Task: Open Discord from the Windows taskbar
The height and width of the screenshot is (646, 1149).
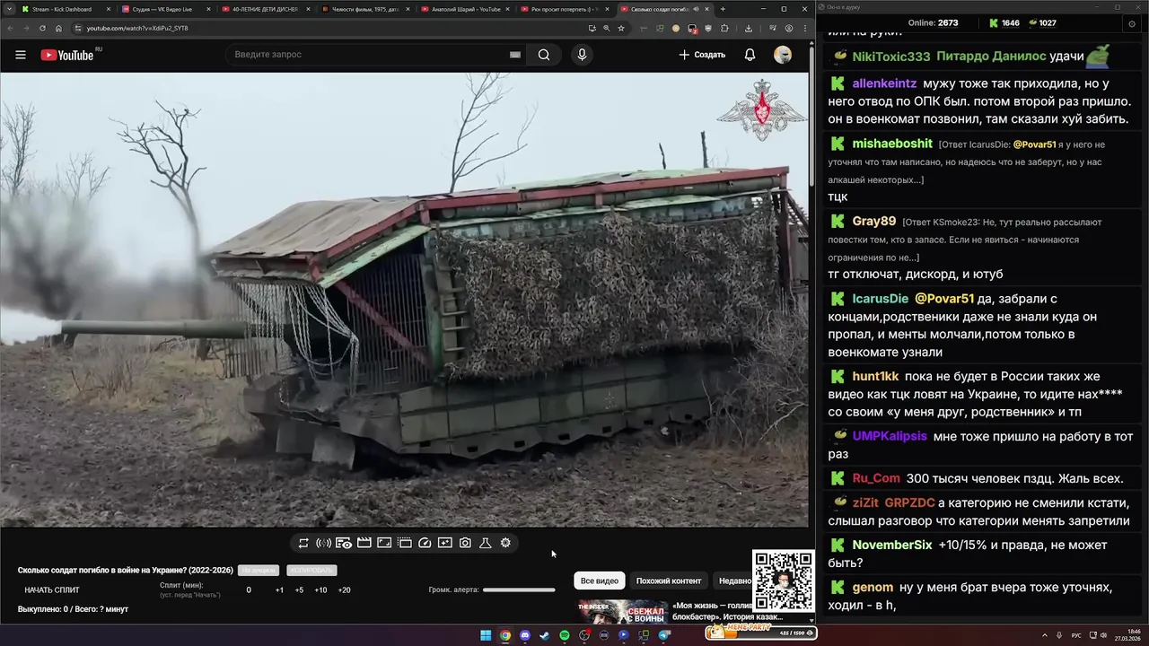Action: coord(525,635)
